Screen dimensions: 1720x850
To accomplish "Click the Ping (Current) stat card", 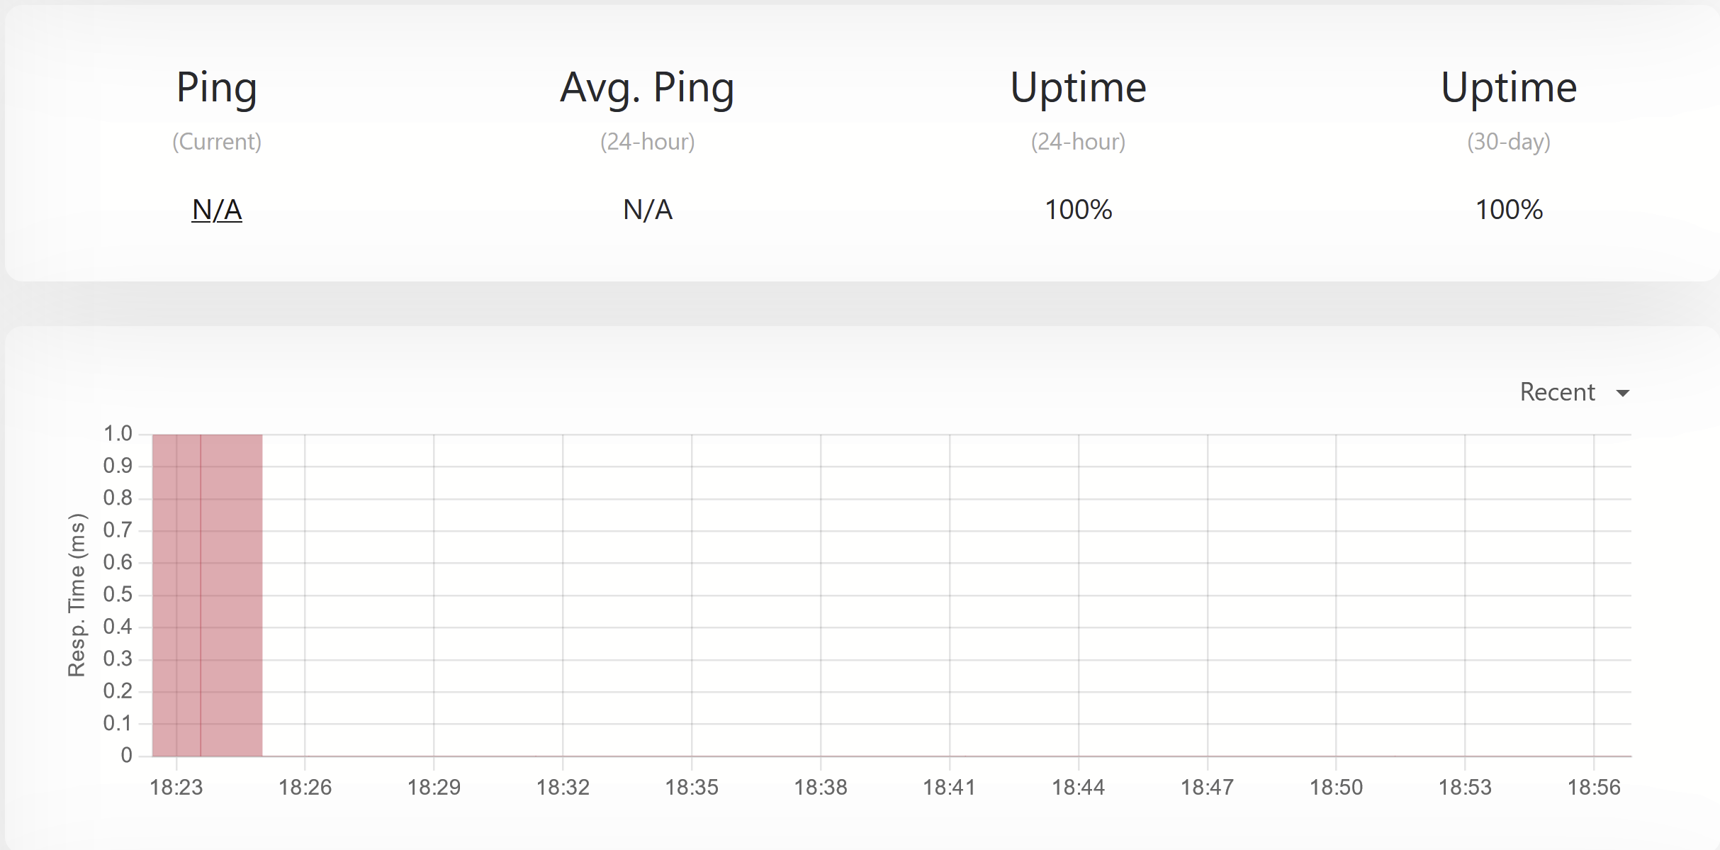I will 216,142.
